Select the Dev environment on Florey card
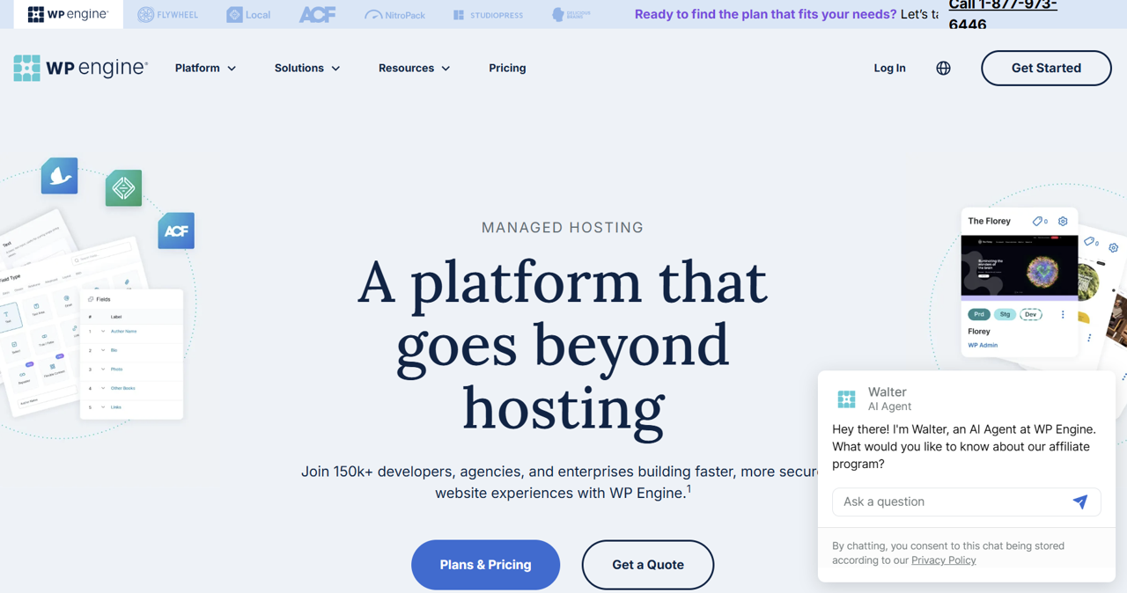This screenshot has height=593, width=1127. click(x=1030, y=313)
